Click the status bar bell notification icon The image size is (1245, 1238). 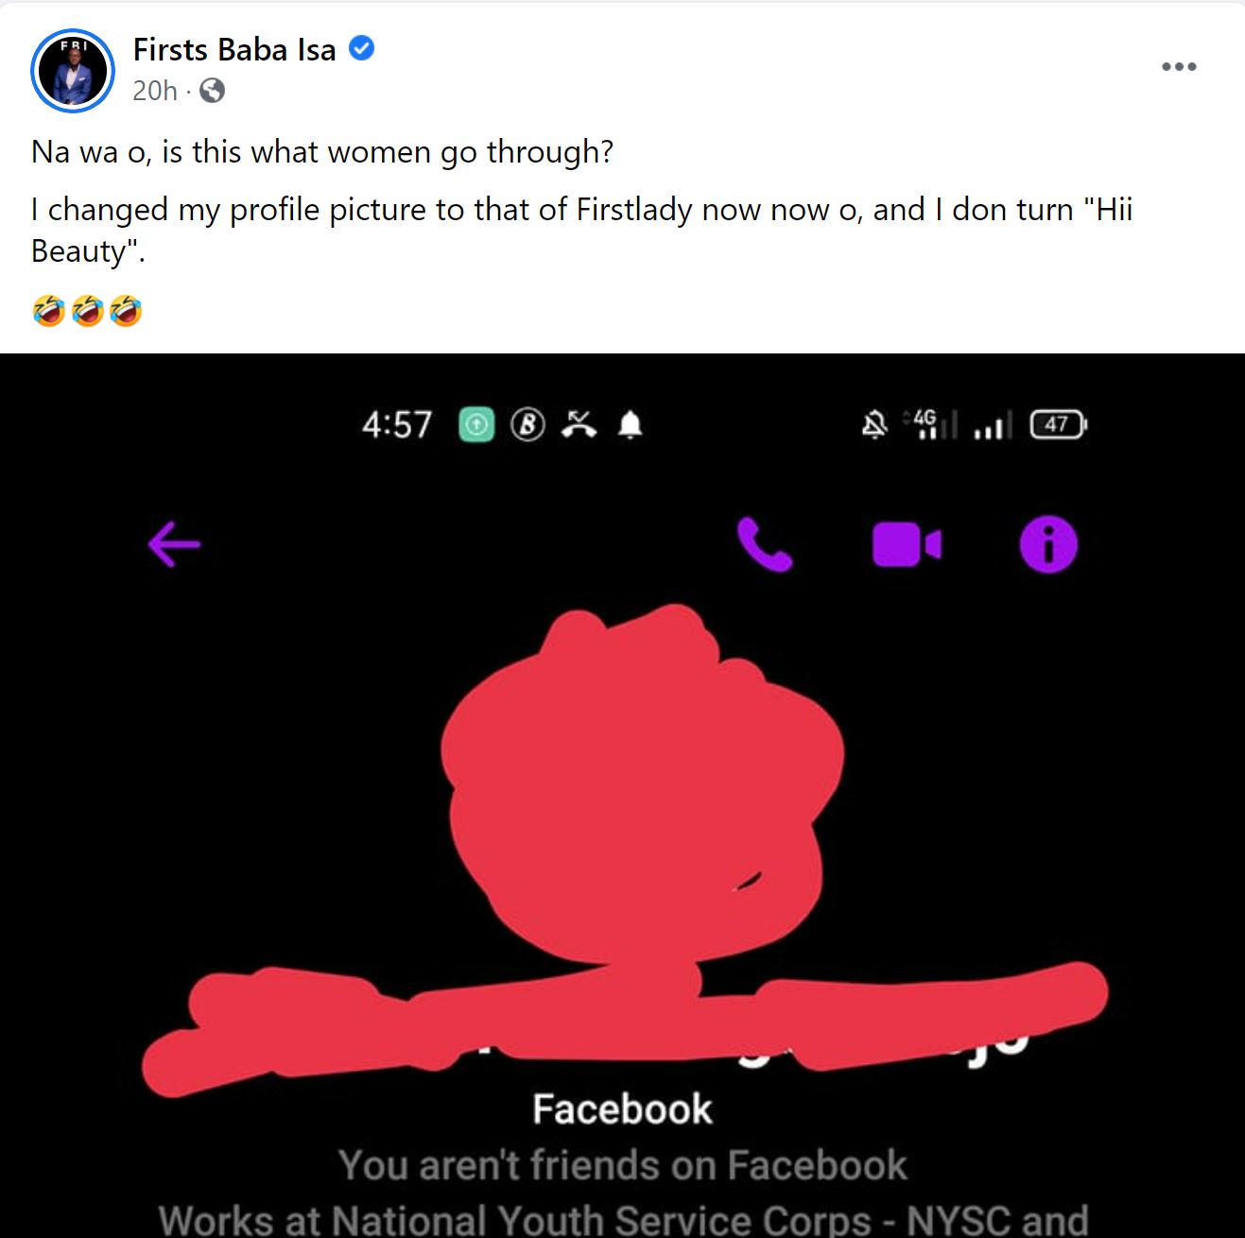coord(631,426)
